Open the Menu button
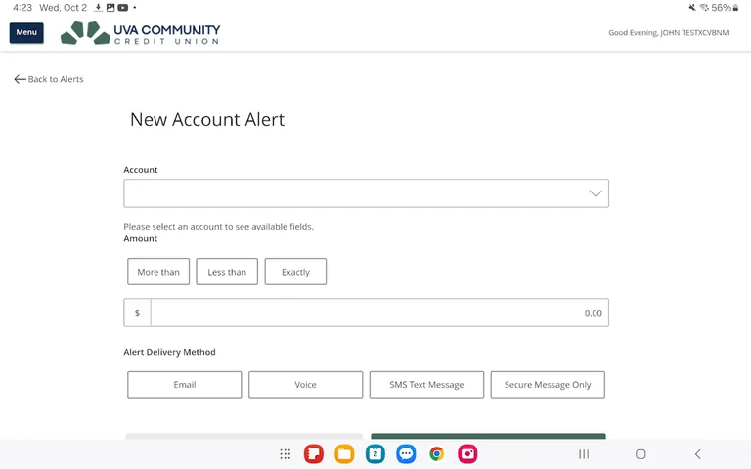The height and width of the screenshot is (469, 751). point(26,32)
